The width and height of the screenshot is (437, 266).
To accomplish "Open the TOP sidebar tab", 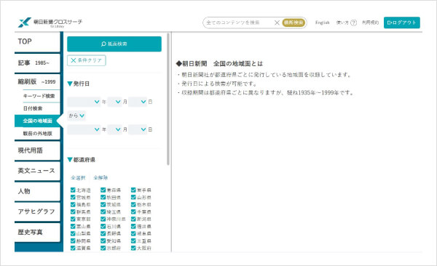I will coord(37,41).
